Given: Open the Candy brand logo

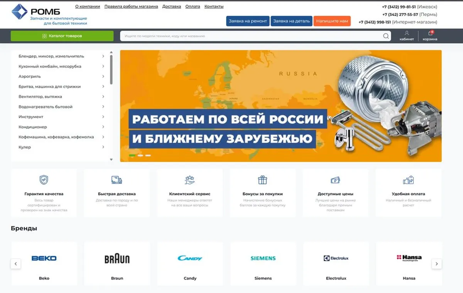Looking at the screenshot, I should point(190,258).
